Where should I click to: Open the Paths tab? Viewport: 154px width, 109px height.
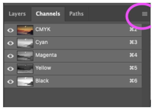click(76, 14)
